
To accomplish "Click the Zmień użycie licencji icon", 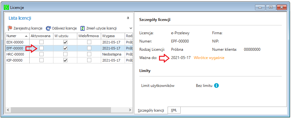I will [x=82, y=28].
